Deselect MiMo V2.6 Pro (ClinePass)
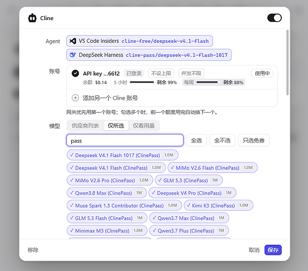The width and height of the screenshot is (308, 271). [110, 180]
